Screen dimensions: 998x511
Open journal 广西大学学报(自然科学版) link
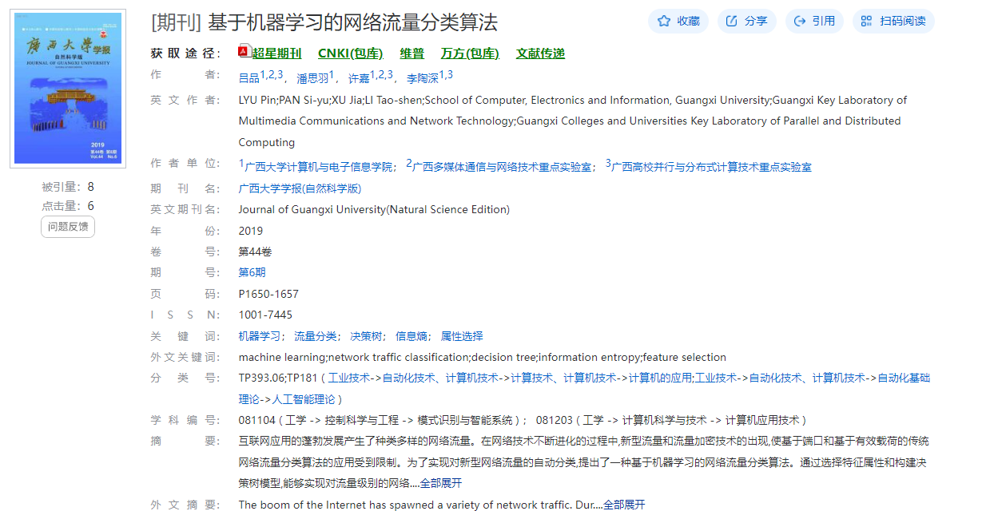click(300, 188)
